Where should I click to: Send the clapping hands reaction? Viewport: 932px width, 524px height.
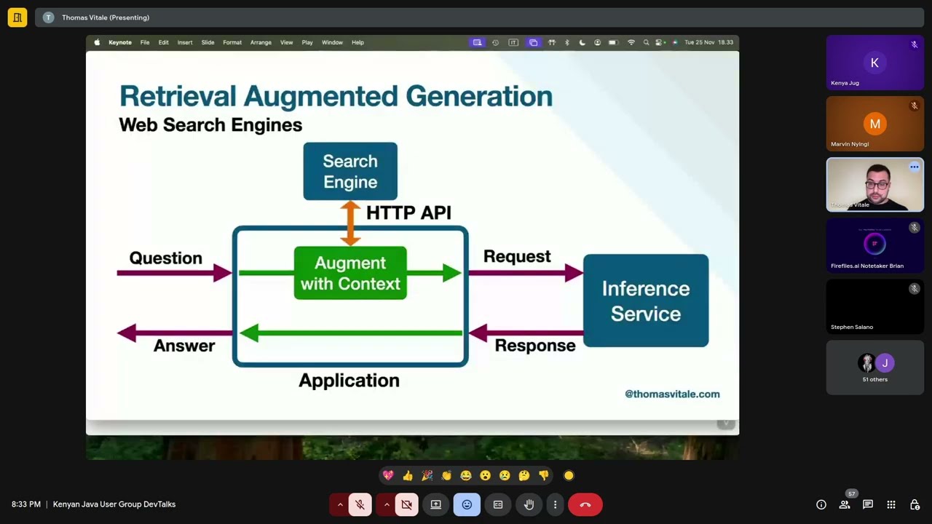point(446,475)
